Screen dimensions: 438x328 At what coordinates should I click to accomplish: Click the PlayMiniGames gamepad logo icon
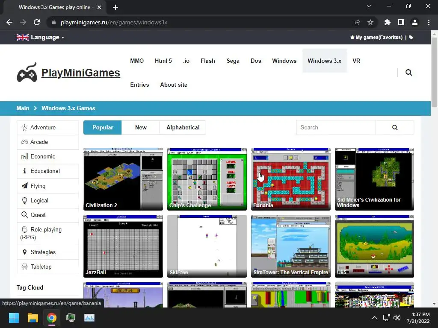pos(27,73)
